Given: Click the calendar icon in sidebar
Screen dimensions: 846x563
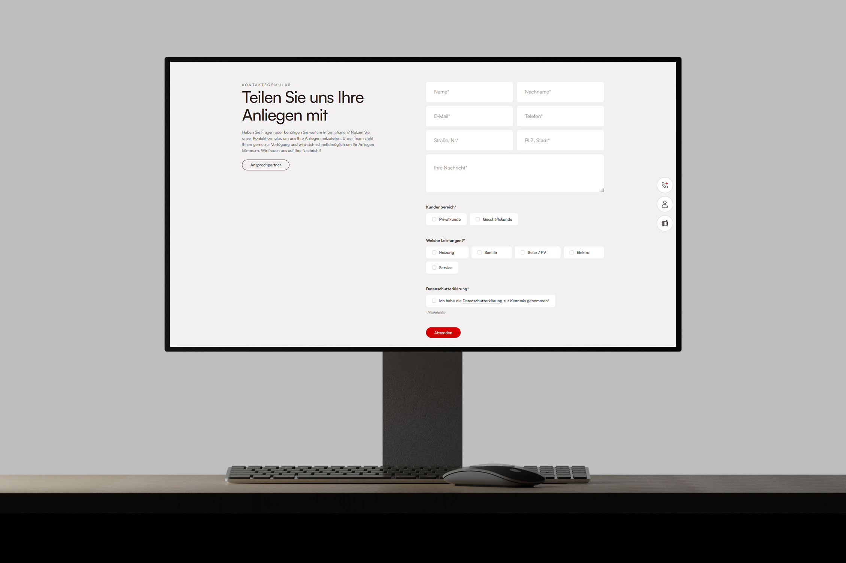Looking at the screenshot, I should point(665,223).
